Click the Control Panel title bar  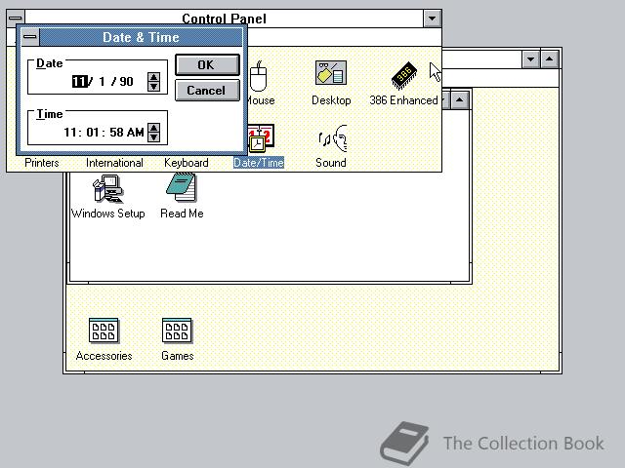coord(224,19)
